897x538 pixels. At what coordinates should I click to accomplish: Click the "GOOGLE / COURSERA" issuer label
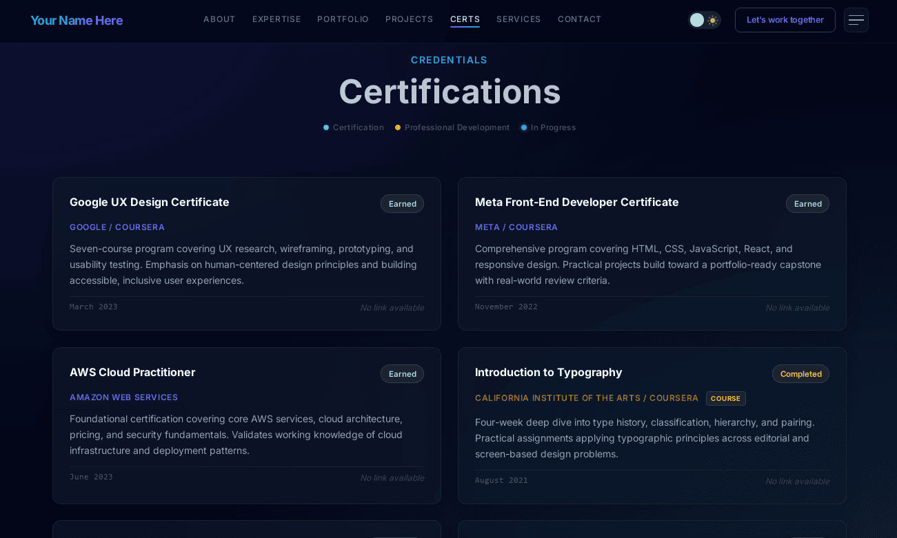tap(117, 227)
